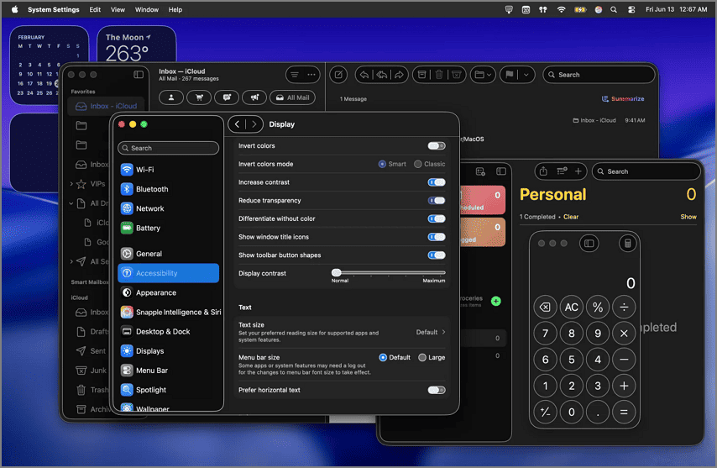Click the green plus circle in Reminders list

pos(495,301)
